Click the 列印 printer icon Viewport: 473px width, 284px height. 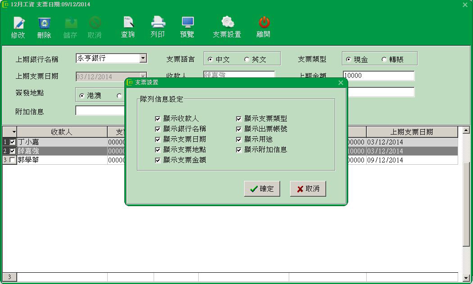click(158, 23)
